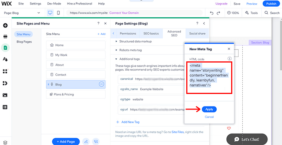
Task: Open help for Site Pages and Menu
Action: coord(98,23)
